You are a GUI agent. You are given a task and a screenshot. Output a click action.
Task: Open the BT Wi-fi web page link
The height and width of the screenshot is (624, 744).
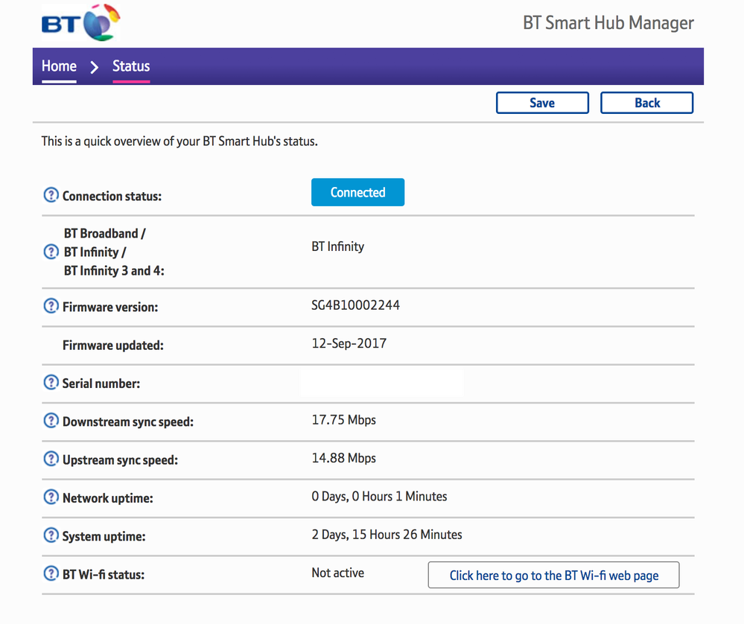(x=554, y=575)
